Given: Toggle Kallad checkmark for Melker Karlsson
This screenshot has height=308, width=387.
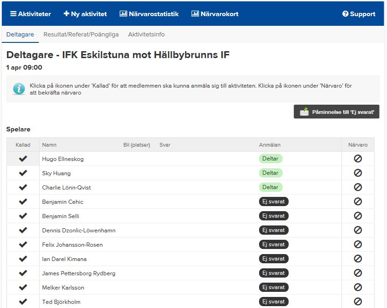Looking at the screenshot, I should coord(23,287).
